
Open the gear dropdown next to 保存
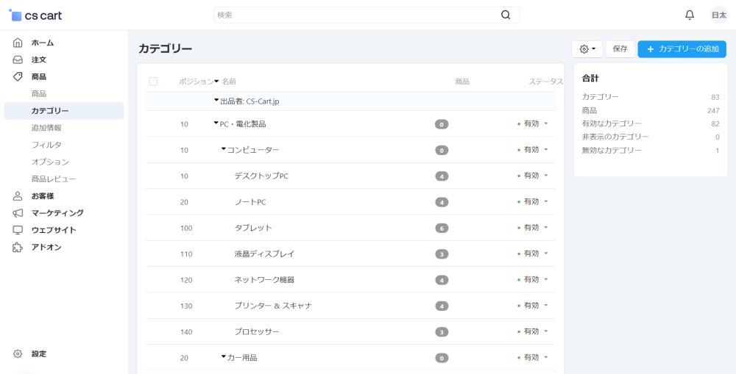tap(587, 49)
